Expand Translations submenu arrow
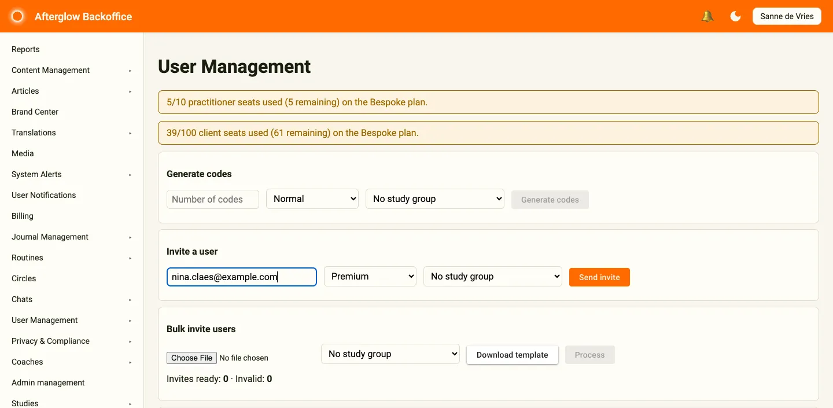The image size is (833, 408). (130, 133)
